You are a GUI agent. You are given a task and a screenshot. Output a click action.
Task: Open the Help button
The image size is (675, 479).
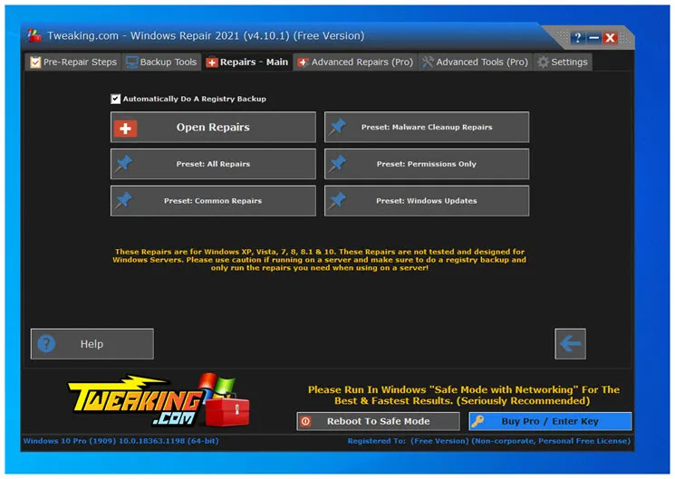tap(92, 344)
